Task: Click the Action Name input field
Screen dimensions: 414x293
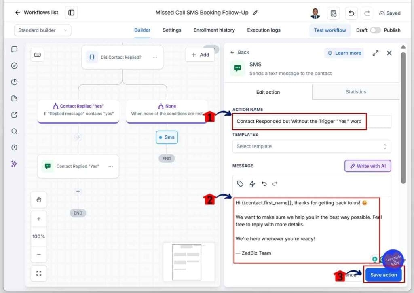Action: click(312, 121)
